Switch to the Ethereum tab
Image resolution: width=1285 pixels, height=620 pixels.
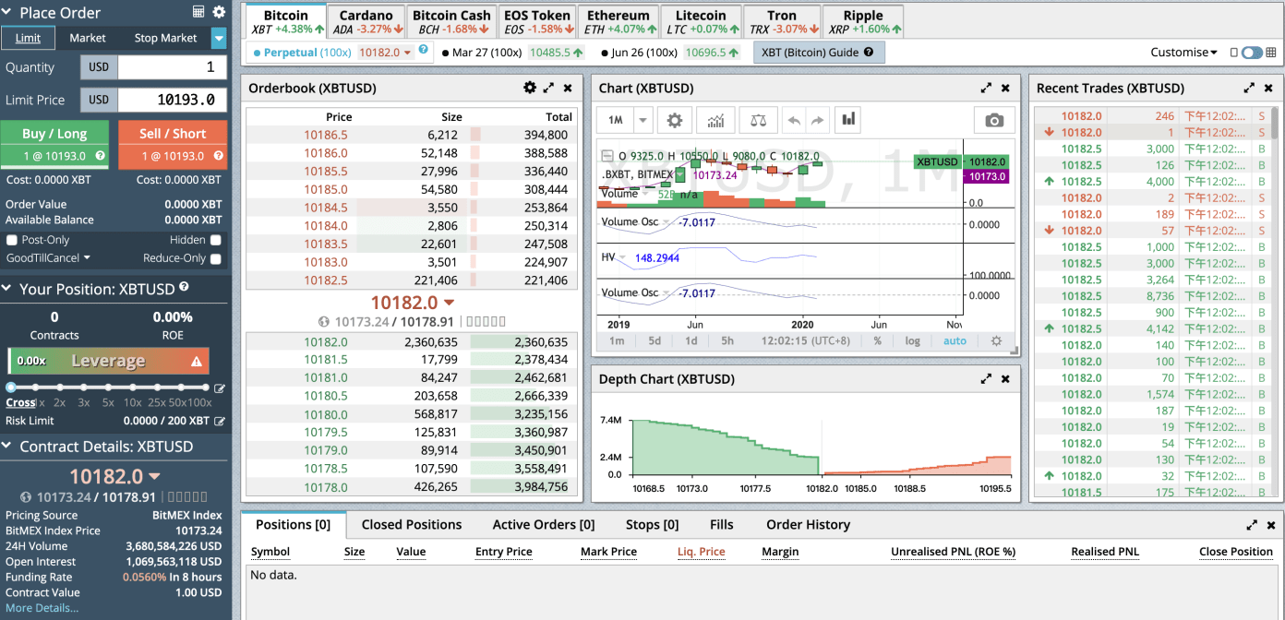[618, 21]
